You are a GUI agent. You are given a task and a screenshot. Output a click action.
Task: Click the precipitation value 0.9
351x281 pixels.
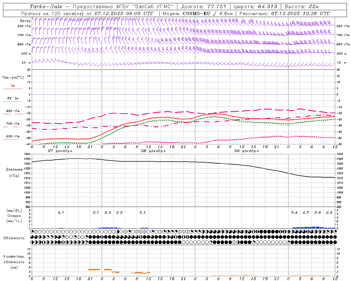point(318,213)
